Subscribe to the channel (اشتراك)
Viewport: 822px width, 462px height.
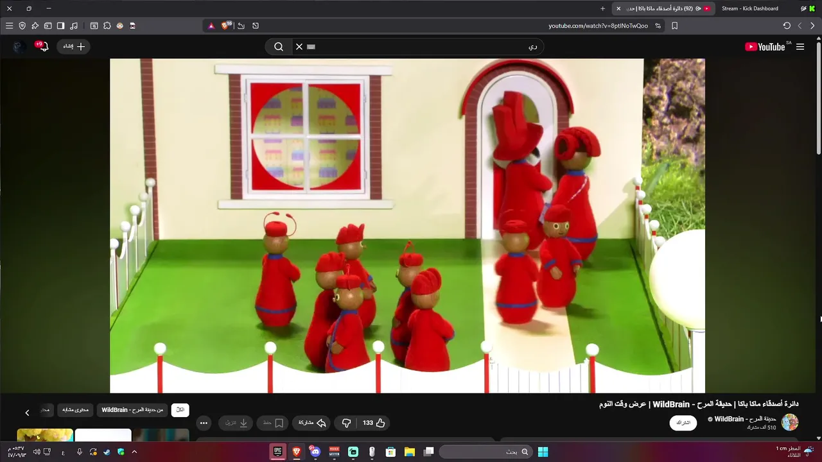[683, 423]
